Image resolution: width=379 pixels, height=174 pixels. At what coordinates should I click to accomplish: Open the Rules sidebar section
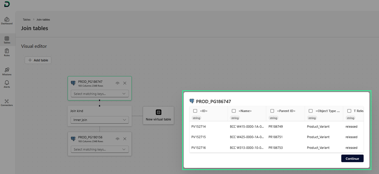(7, 53)
